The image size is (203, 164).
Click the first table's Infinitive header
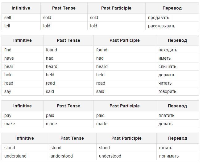point(21,8)
